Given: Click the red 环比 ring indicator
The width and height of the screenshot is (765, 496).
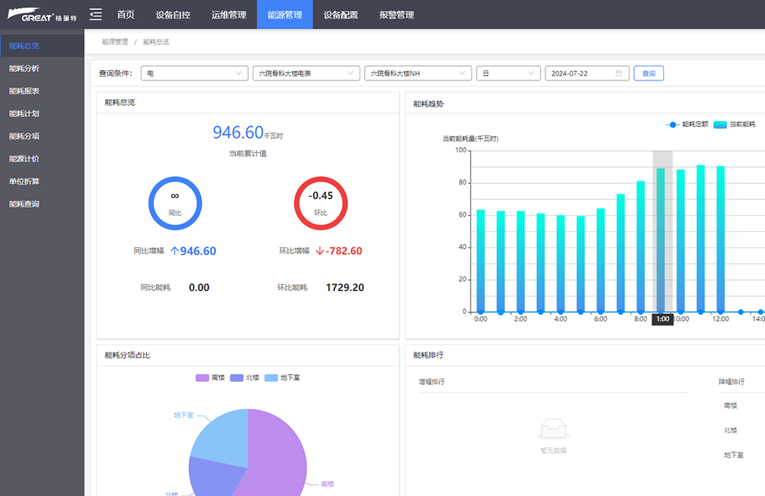Looking at the screenshot, I should tap(321, 203).
